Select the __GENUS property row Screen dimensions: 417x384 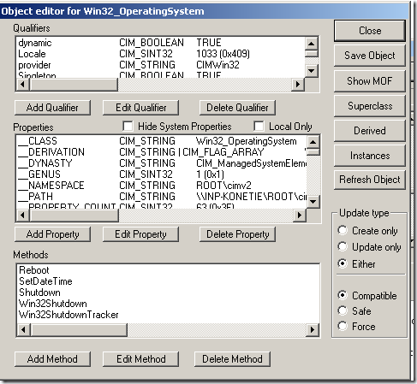click(162, 174)
